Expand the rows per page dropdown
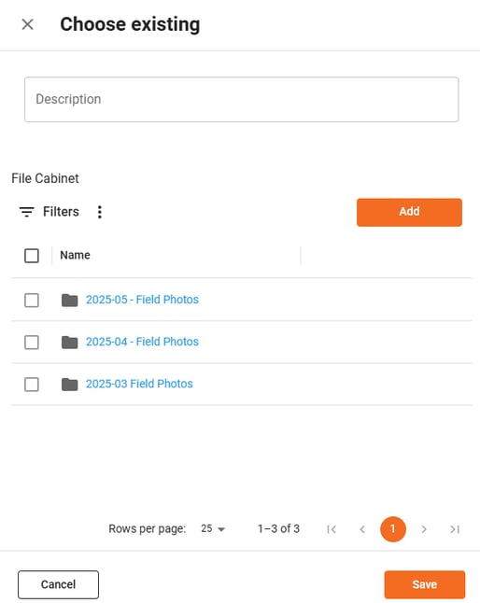Viewport: 480px width, 603px height. (x=213, y=528)
